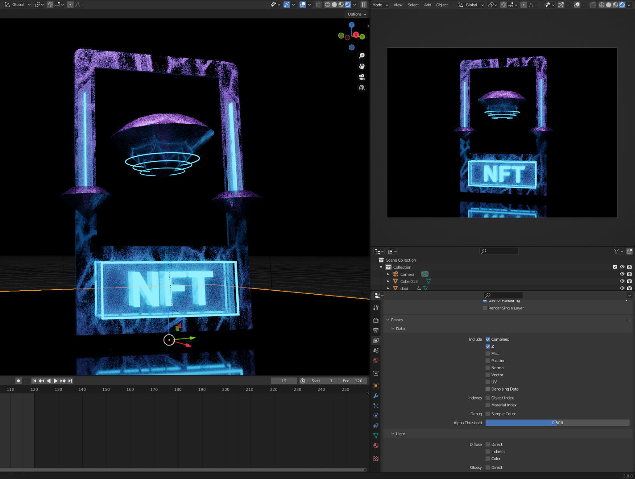The width and height of the screenshot is (635, 479).
Task: Open the Tool properties tab
Action: click(376, 308)
